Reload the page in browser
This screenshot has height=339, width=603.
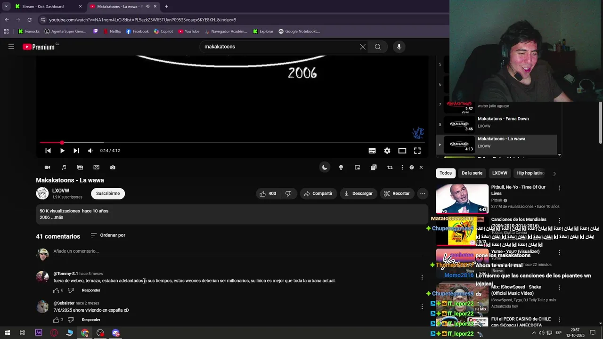[29, 20]
